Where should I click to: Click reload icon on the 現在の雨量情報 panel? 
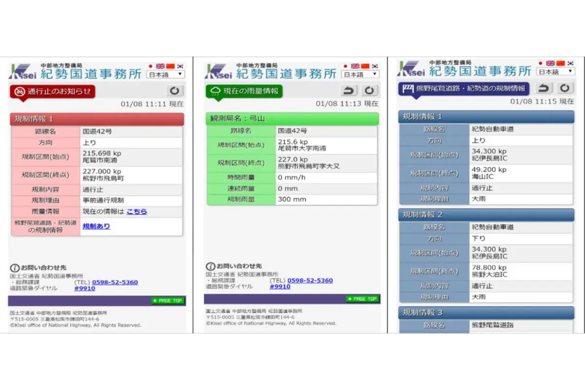pyautogui.click(x=370, y=91)
